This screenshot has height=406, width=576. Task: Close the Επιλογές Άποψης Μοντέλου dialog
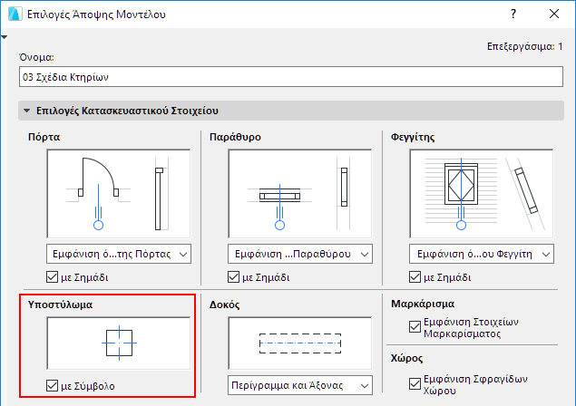pos(554,15)
